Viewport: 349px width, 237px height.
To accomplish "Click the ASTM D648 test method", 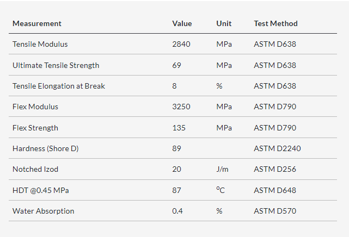I will pos(275,190).
